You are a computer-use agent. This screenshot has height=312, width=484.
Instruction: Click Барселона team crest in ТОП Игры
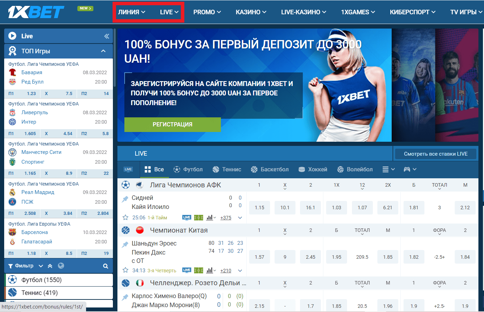13,232
